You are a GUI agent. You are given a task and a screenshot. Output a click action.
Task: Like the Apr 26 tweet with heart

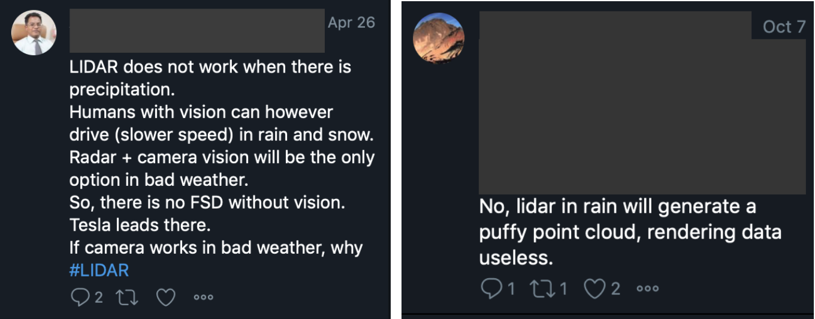166,297
